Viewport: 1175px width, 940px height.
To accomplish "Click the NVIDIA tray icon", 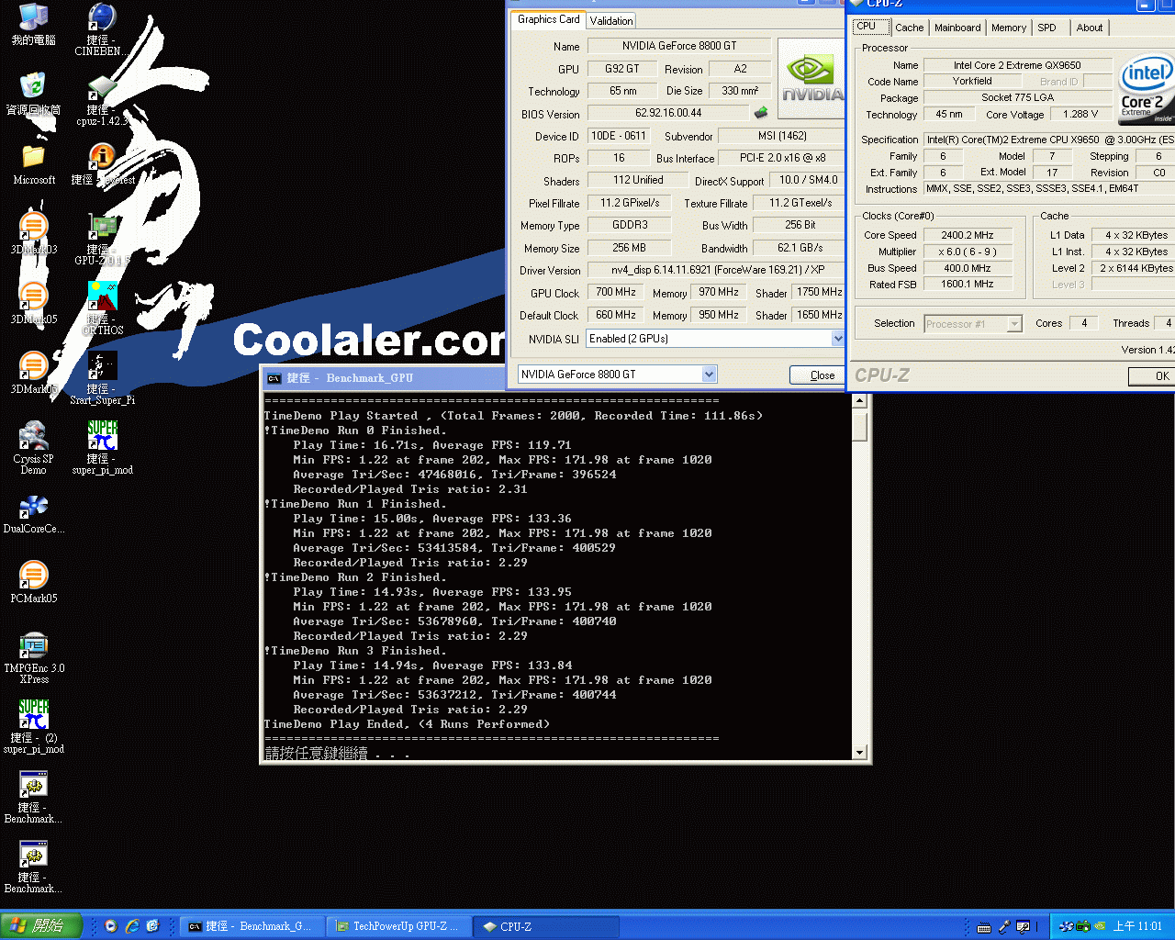I will tap(1100, 926).
